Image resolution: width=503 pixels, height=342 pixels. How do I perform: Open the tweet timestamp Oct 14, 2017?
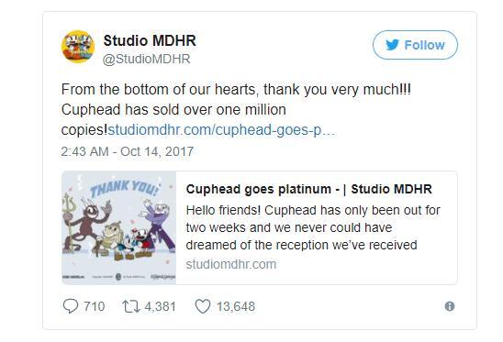pyautogui.click(x=128, y=151)
